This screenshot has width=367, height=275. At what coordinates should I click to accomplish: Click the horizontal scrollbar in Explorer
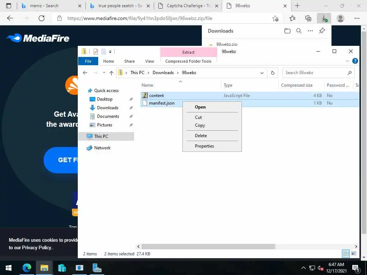click(x=208, y=246)
